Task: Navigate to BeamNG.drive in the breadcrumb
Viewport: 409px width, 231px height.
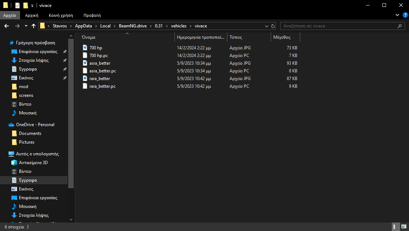Action: coord(133,26)
